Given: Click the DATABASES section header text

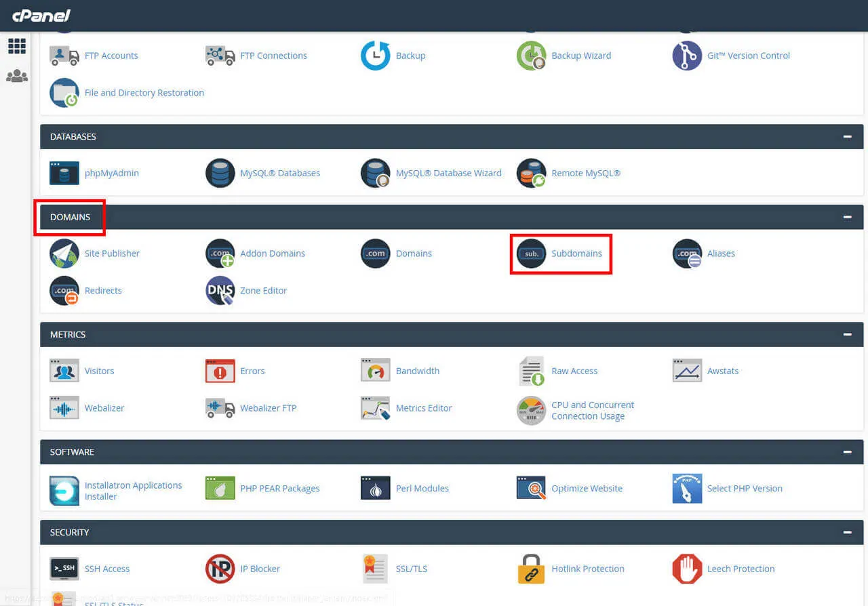Looking at the screenshot, I should click(x=73, y=137).
